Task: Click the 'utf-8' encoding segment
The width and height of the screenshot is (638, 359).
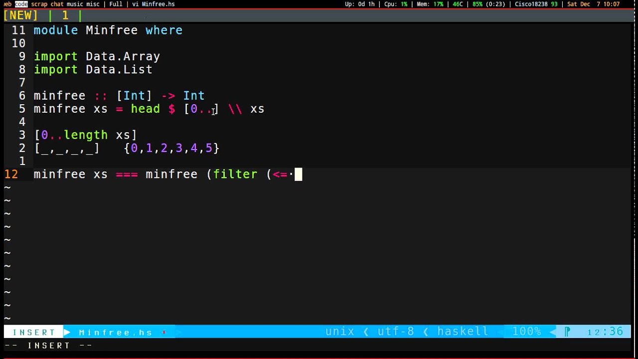Action: (x=396, y=332)
